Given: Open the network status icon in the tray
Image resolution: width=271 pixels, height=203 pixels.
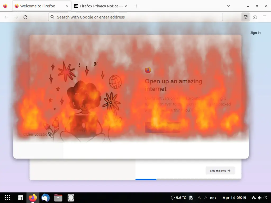Looking at the screenshot, I should click(x=254, y=198).
